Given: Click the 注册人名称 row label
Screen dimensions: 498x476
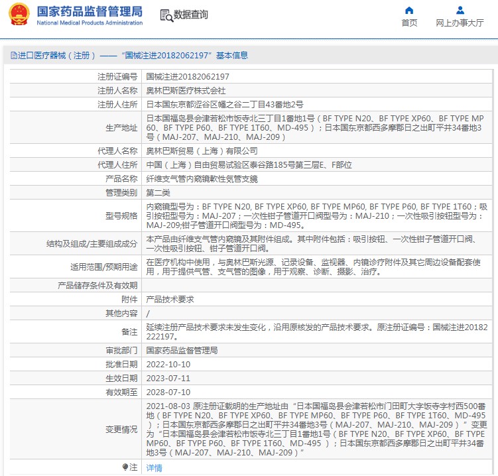Looking at the screenshot, I should click(x=117, y=91).
